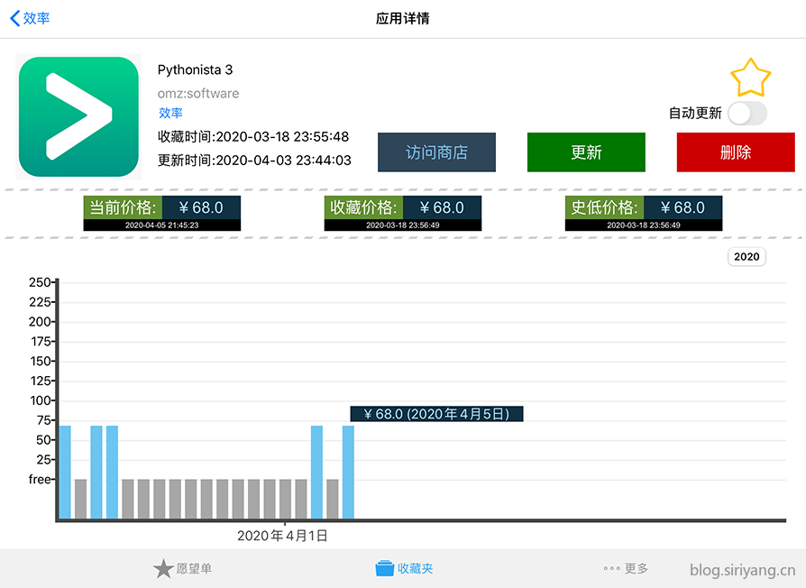This screenshot has width=806, height=588.
Task: Open the 愿望单 star tab
Action: (x=183, y=568)
